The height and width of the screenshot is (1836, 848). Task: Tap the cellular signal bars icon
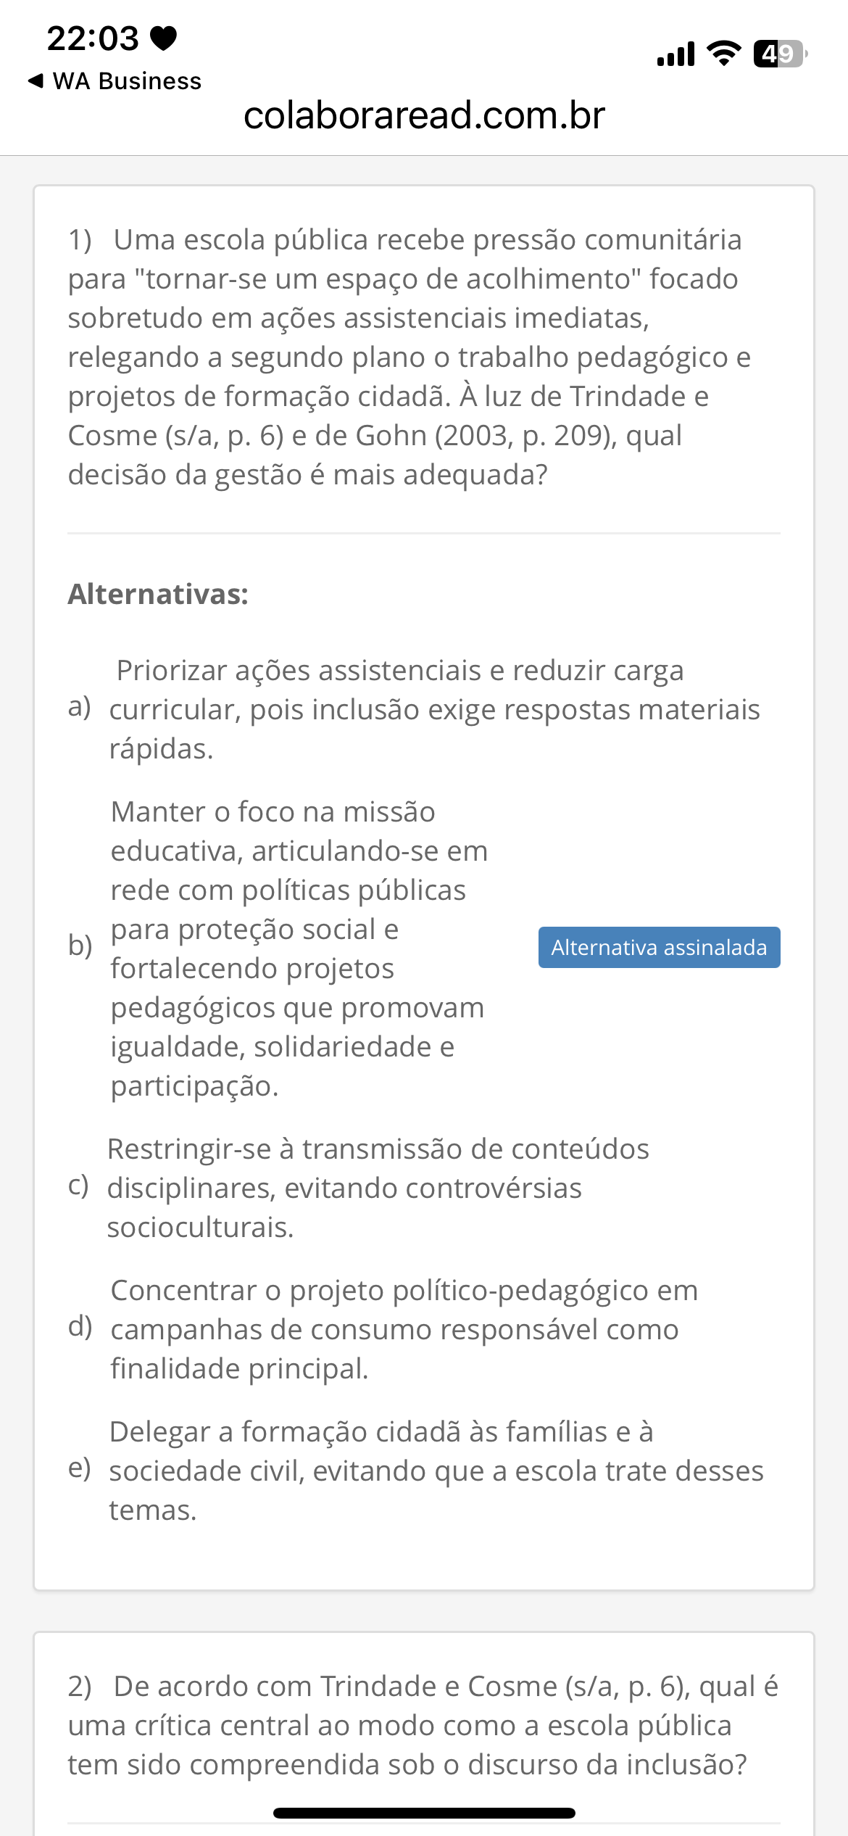[x=676, y=54]
